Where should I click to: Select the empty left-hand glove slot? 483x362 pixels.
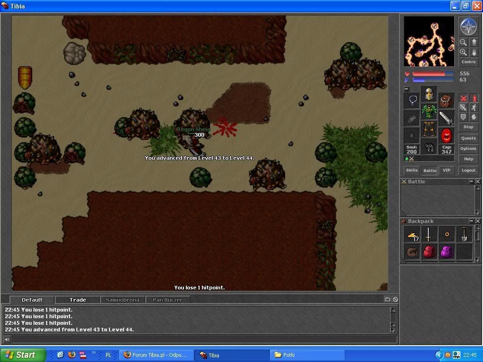click(412, 118)
